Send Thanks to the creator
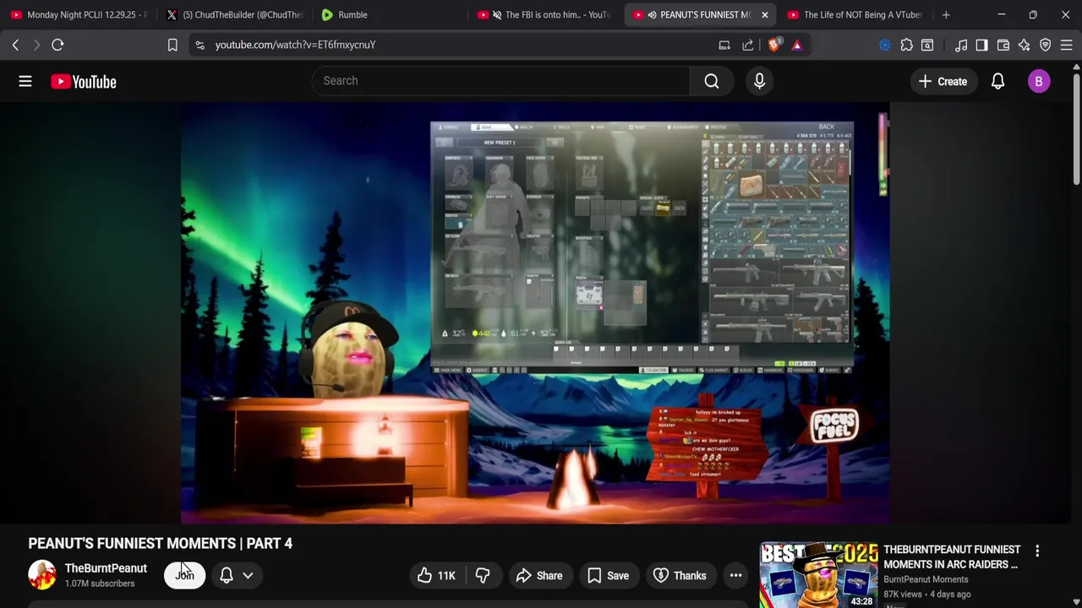 pos(680,575)
